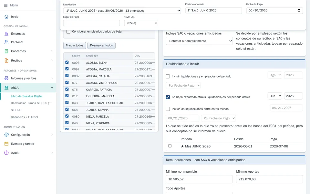Viewport: 310px width, 194px height.
Task: Open the Liquidación dropdown
Action: [x=122, y=11]
